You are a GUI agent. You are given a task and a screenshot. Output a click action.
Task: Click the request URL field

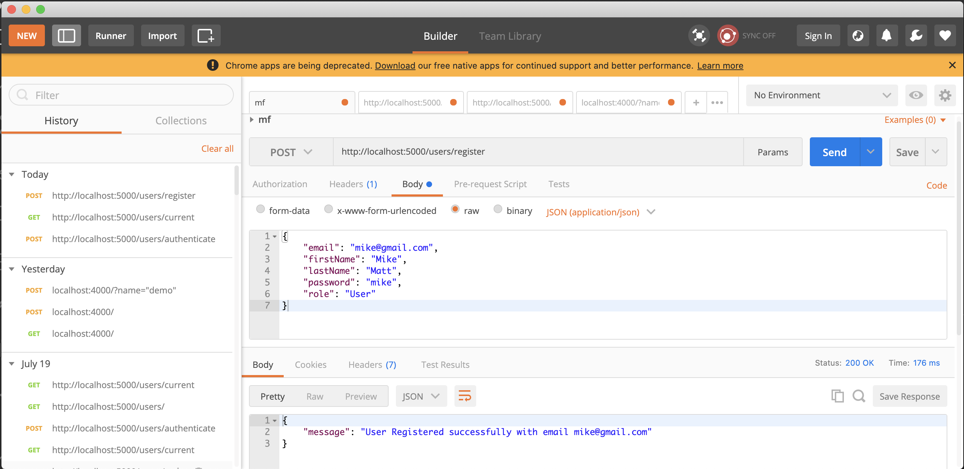point(538,152)
